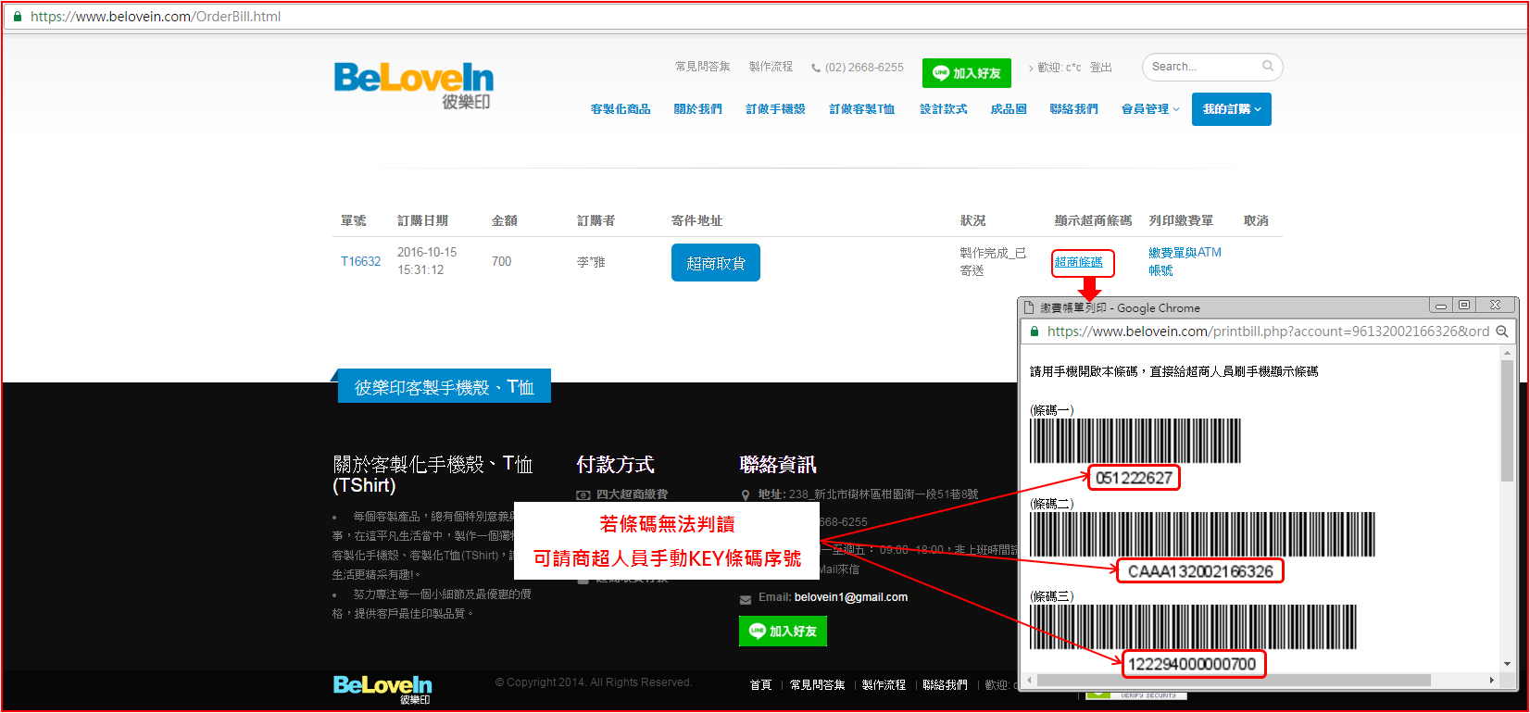Viewport: 1530px width, 713px height.
Task: Click order number T16632
Action: pyautogui.click(x=361, y=261)
